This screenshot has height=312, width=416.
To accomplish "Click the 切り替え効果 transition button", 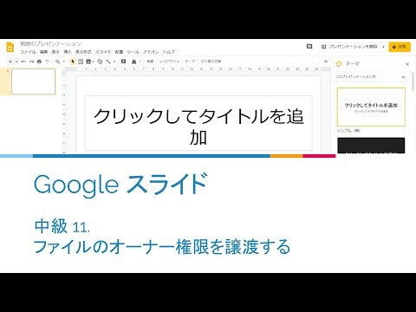I will (211, 62).
